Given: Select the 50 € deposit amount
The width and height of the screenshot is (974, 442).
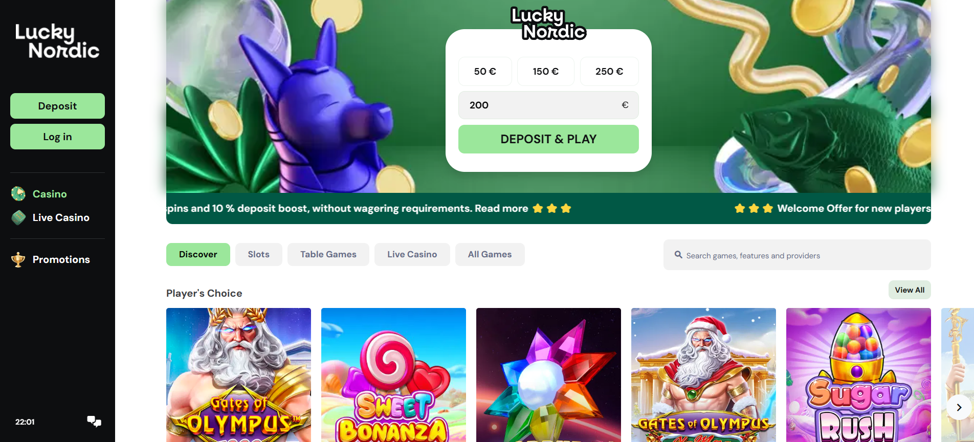Looking at the screenshot, I should tap(485, 71).
